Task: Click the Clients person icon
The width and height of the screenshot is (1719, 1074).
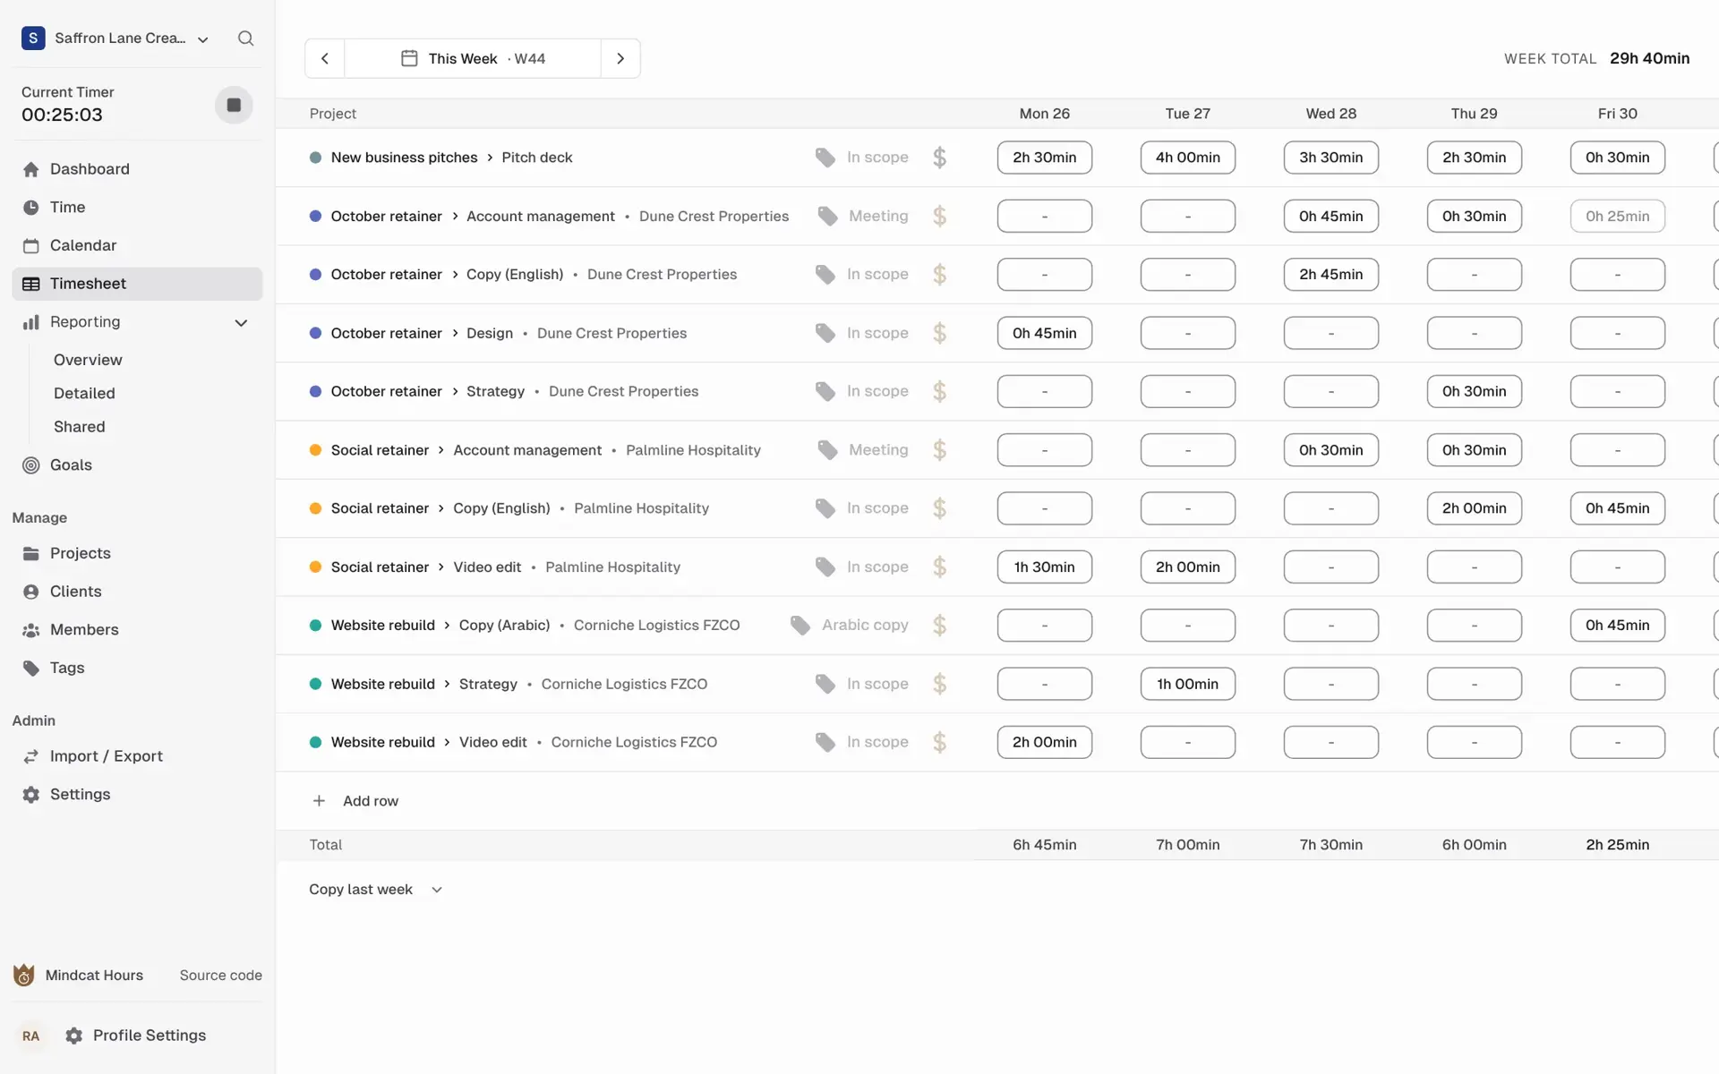Action: (31, 592)
